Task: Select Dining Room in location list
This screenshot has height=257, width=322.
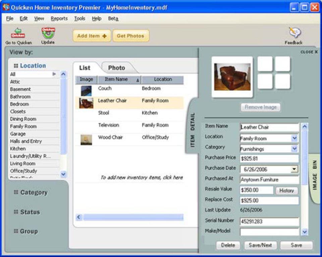Action: (x=34, y=119)
